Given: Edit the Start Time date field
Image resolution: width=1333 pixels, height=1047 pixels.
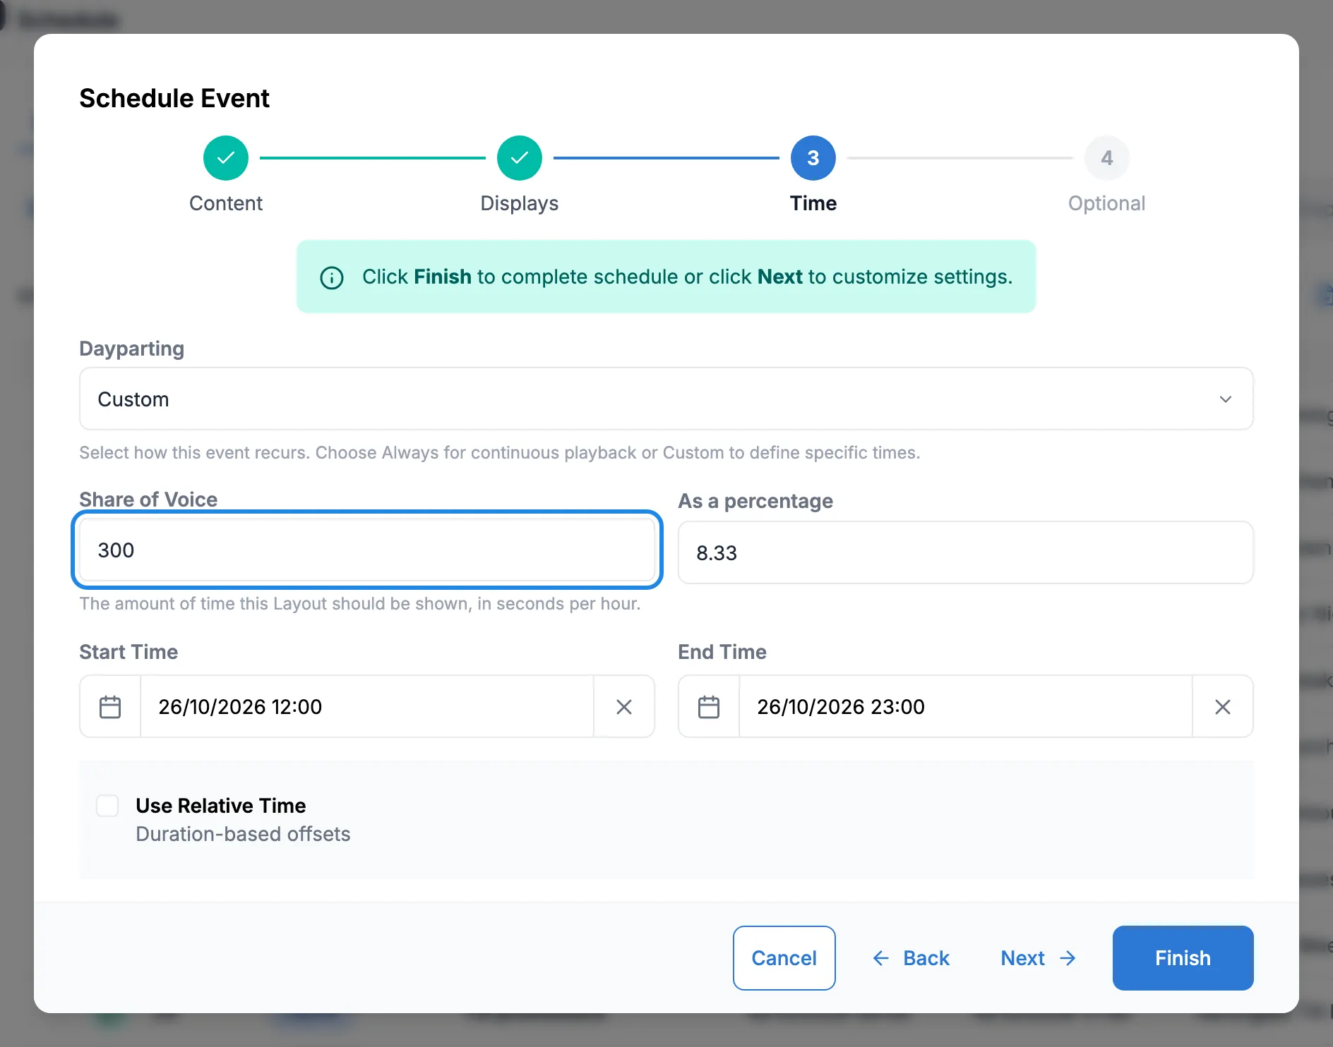Looking at the screenshot, I should point(367,707).
